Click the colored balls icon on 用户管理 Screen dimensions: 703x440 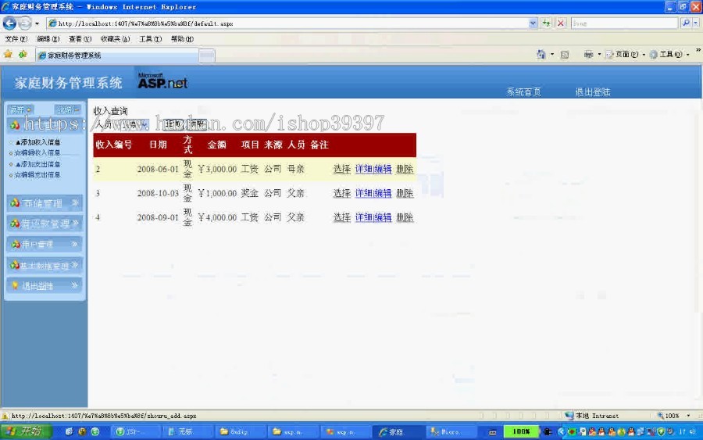point(16,244)
